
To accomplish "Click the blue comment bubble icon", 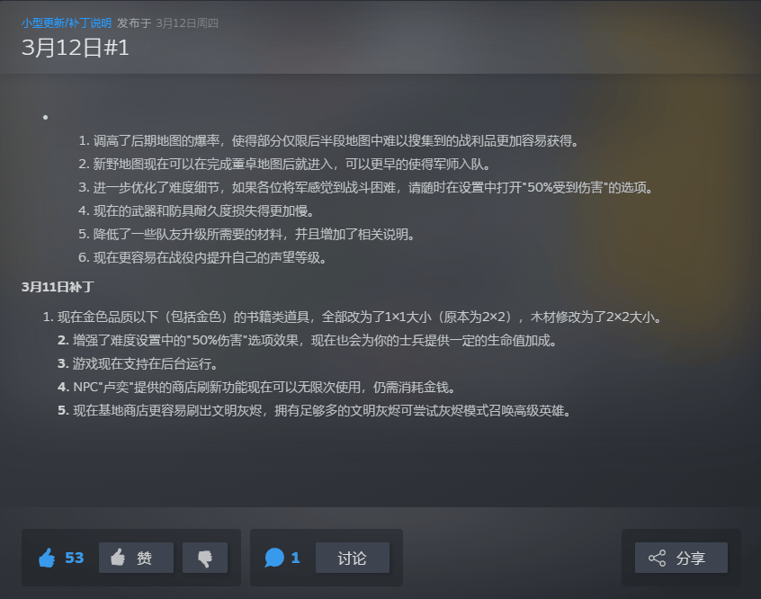I will point(274,558).
